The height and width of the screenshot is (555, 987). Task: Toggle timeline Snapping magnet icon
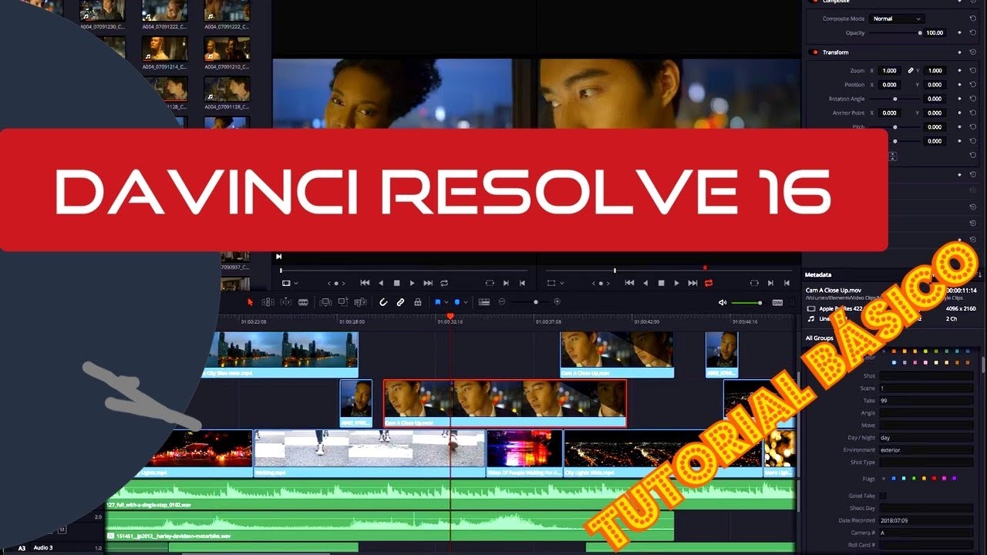[x=383, y=302]
